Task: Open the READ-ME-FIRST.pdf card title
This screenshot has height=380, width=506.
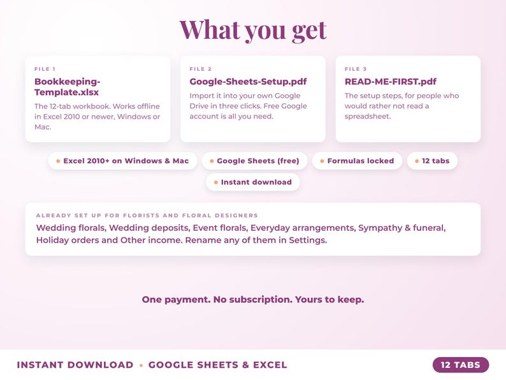Action: click(391, 82)
